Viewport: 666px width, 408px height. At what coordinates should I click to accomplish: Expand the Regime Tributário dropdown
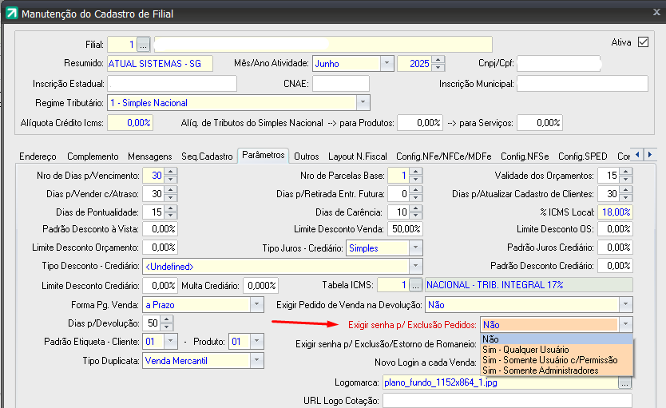point(363,103)
